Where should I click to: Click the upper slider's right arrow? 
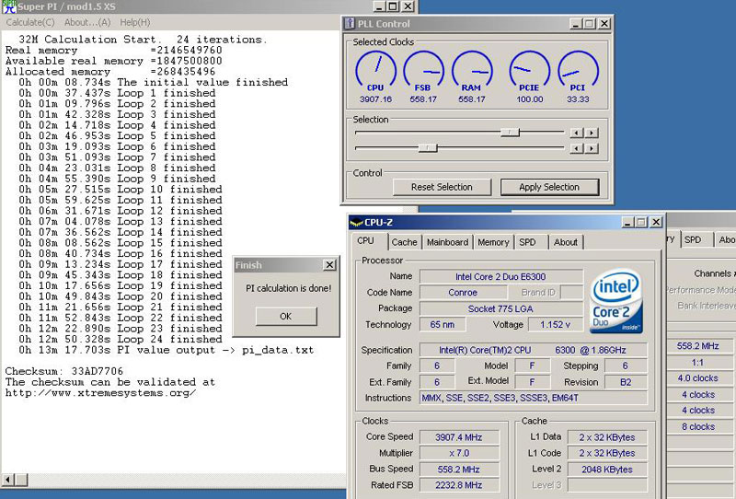pyautogui.click(x=592, y=133)
